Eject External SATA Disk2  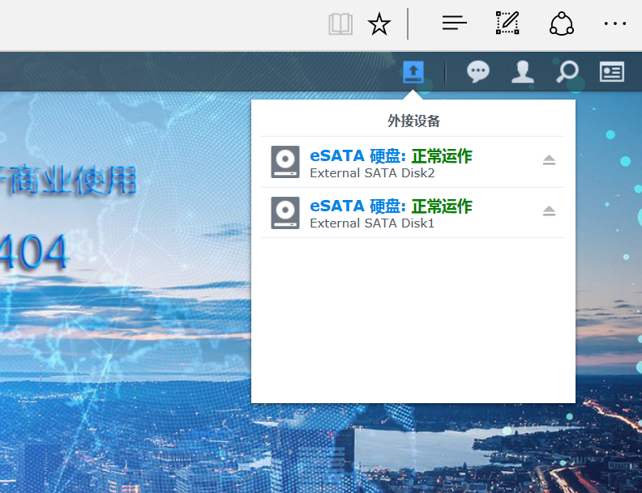[x=549, y=160]
